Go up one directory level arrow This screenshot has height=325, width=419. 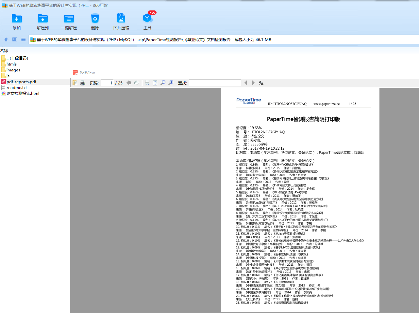click(x=6, y=39)
